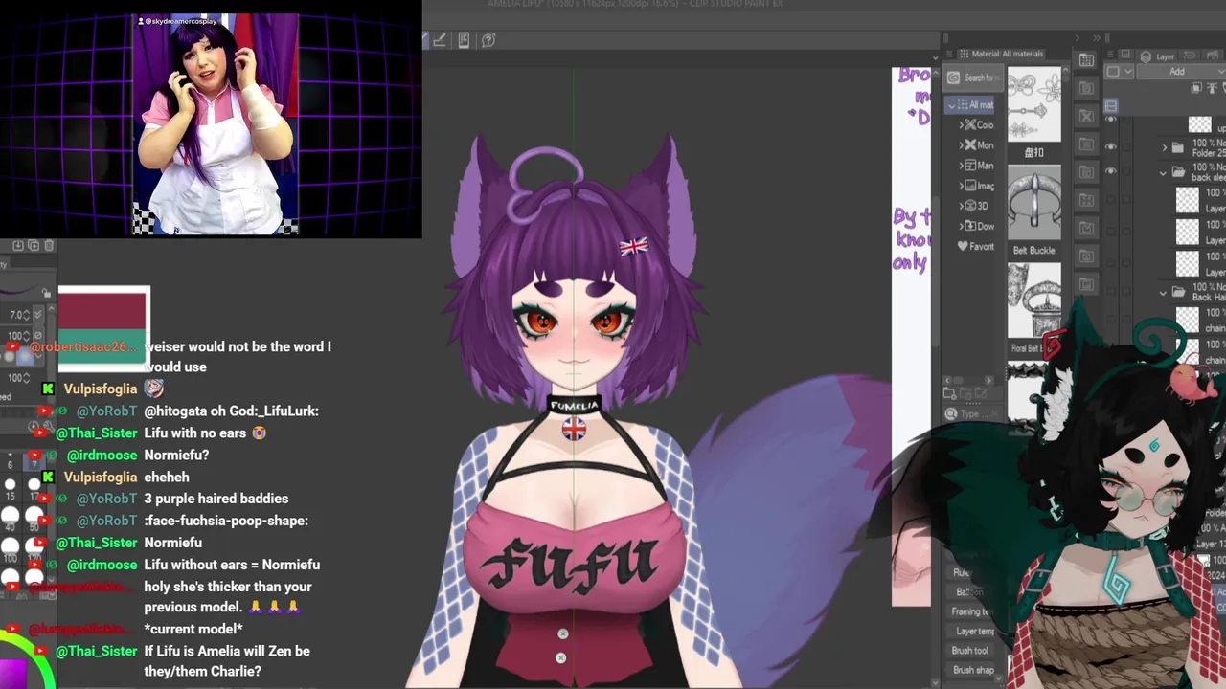
Task: Click the Back Hair folder icon
Action: tap(1178, 293)
